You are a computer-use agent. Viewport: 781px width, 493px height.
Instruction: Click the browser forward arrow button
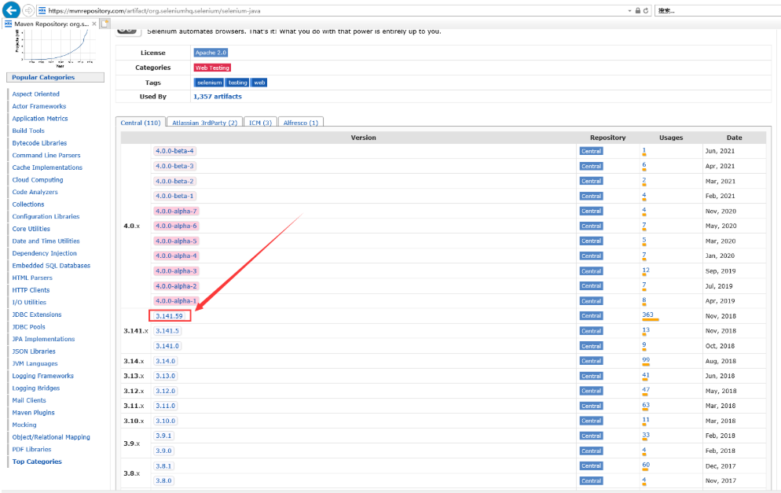[28, 10]
